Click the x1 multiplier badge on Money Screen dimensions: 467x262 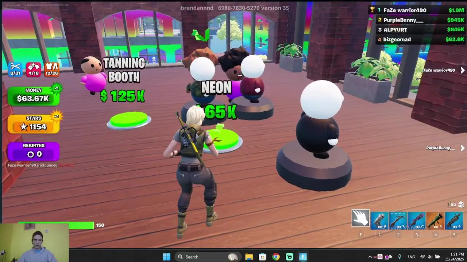point(57,88)
